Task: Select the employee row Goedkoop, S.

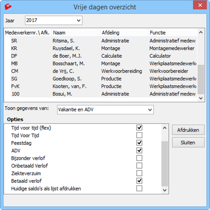Action: tap(104, 79)
